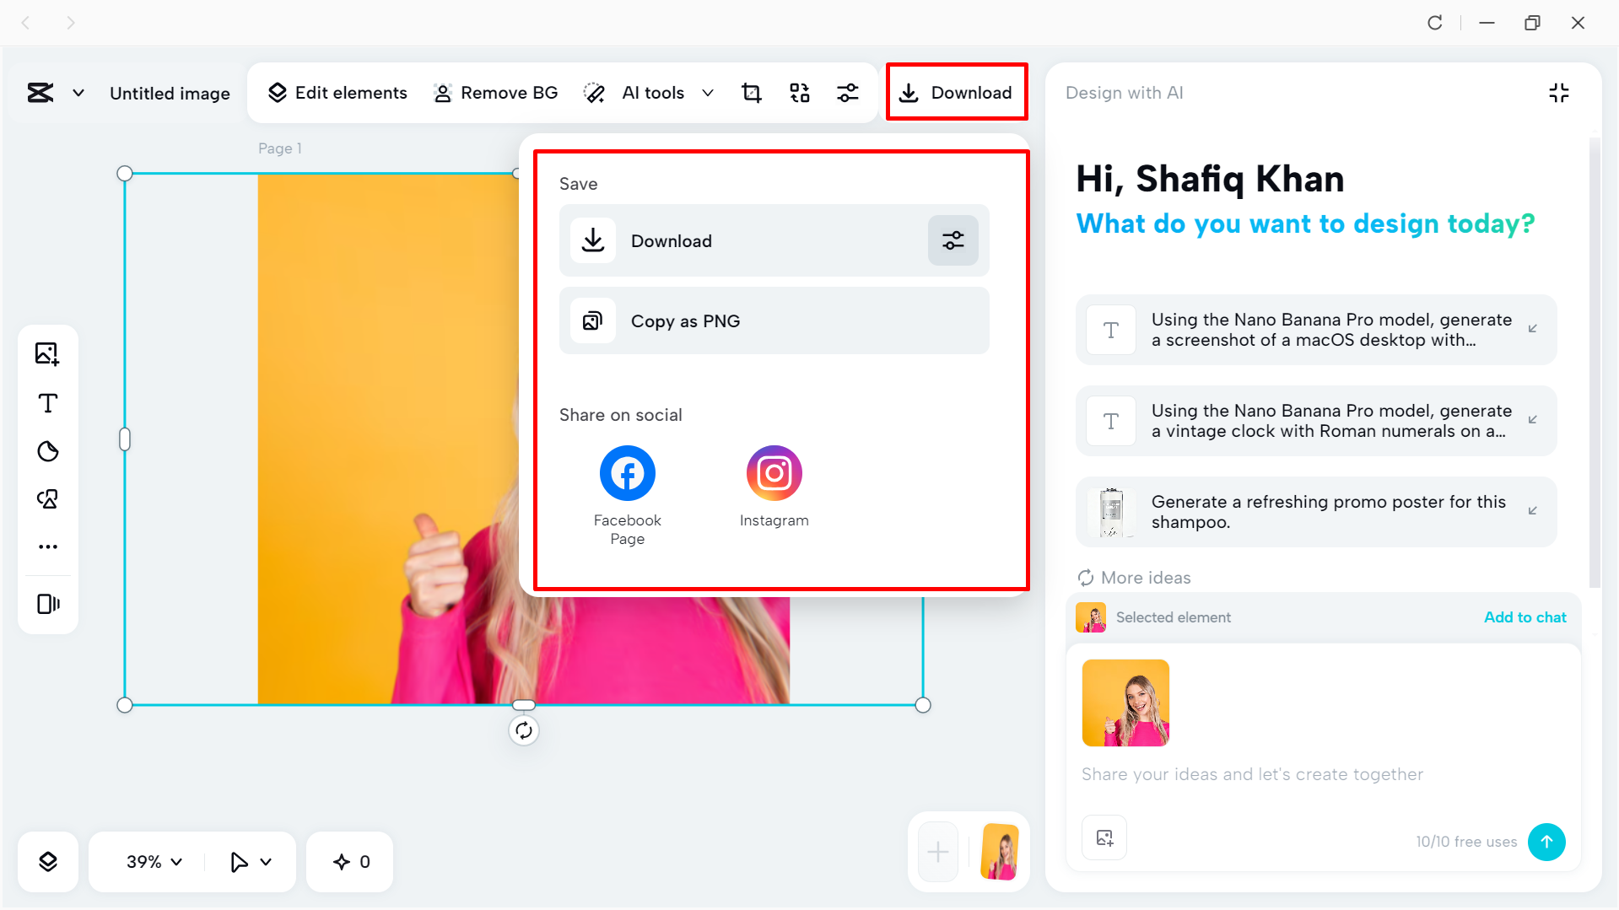The width and height of the screenshot is (1619, 910).
Task: Focus the Share your ideas text field
Action: pos(1252,774)
